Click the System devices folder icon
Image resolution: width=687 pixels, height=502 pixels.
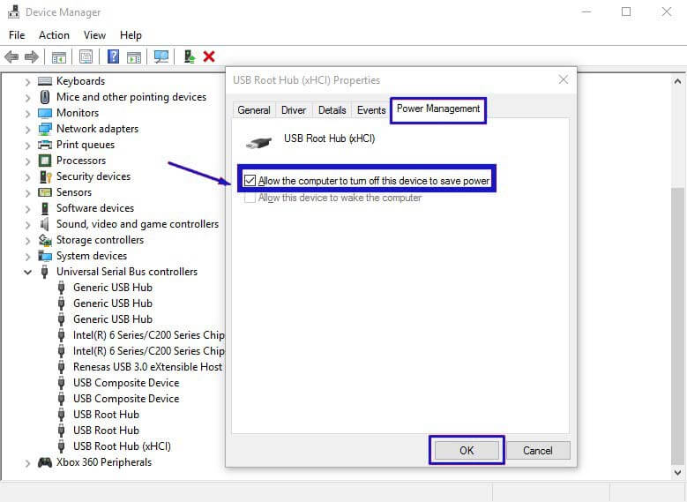pyautogui.click(x=45, y=256)
